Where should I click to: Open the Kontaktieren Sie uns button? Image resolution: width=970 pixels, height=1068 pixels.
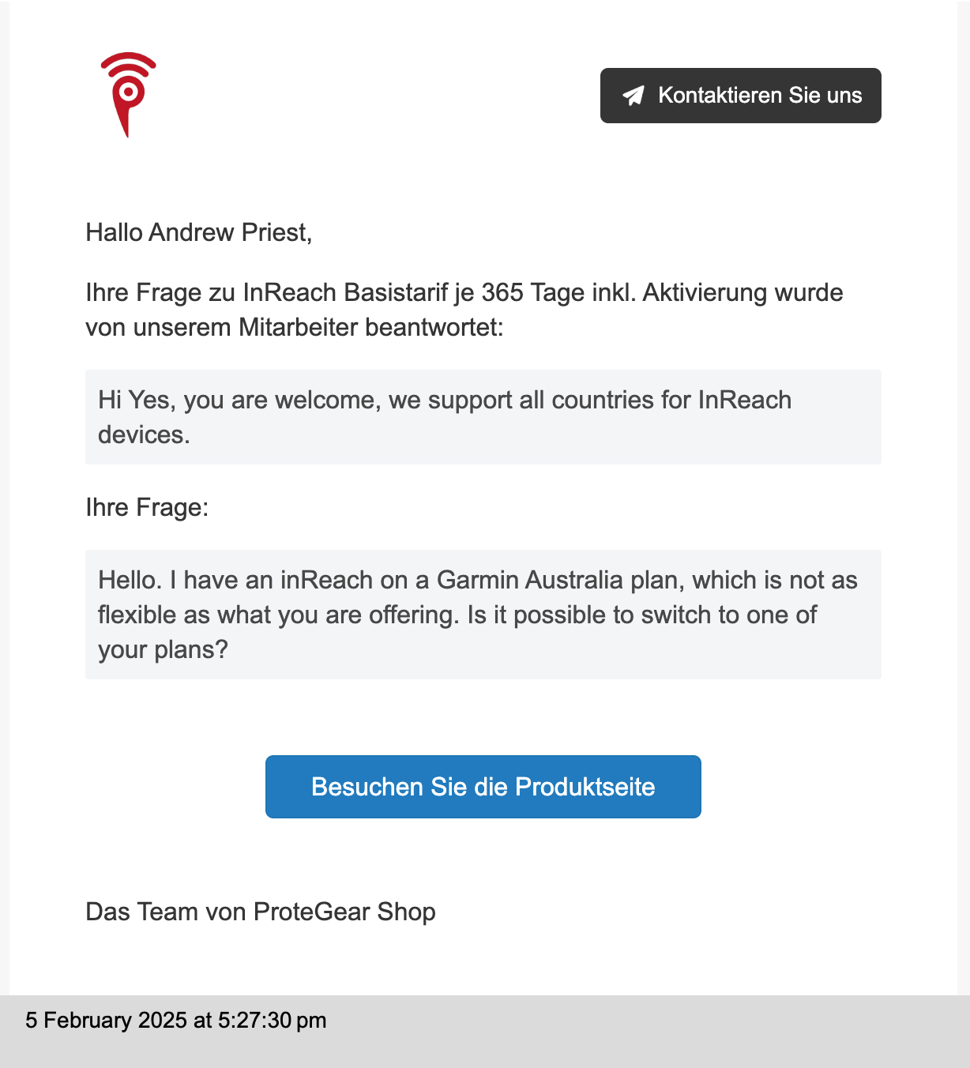tap(740, 96)
